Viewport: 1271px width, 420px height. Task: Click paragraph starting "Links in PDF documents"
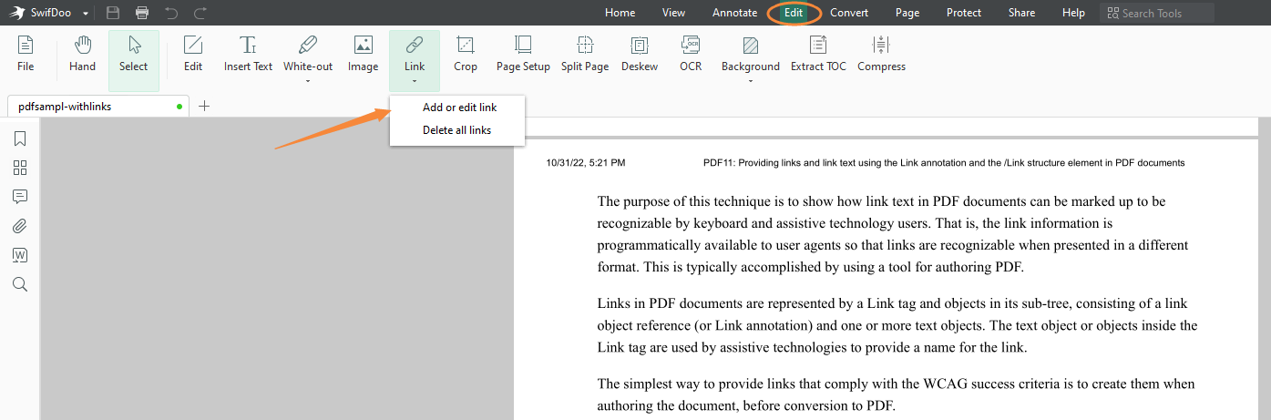coord(897,325)
